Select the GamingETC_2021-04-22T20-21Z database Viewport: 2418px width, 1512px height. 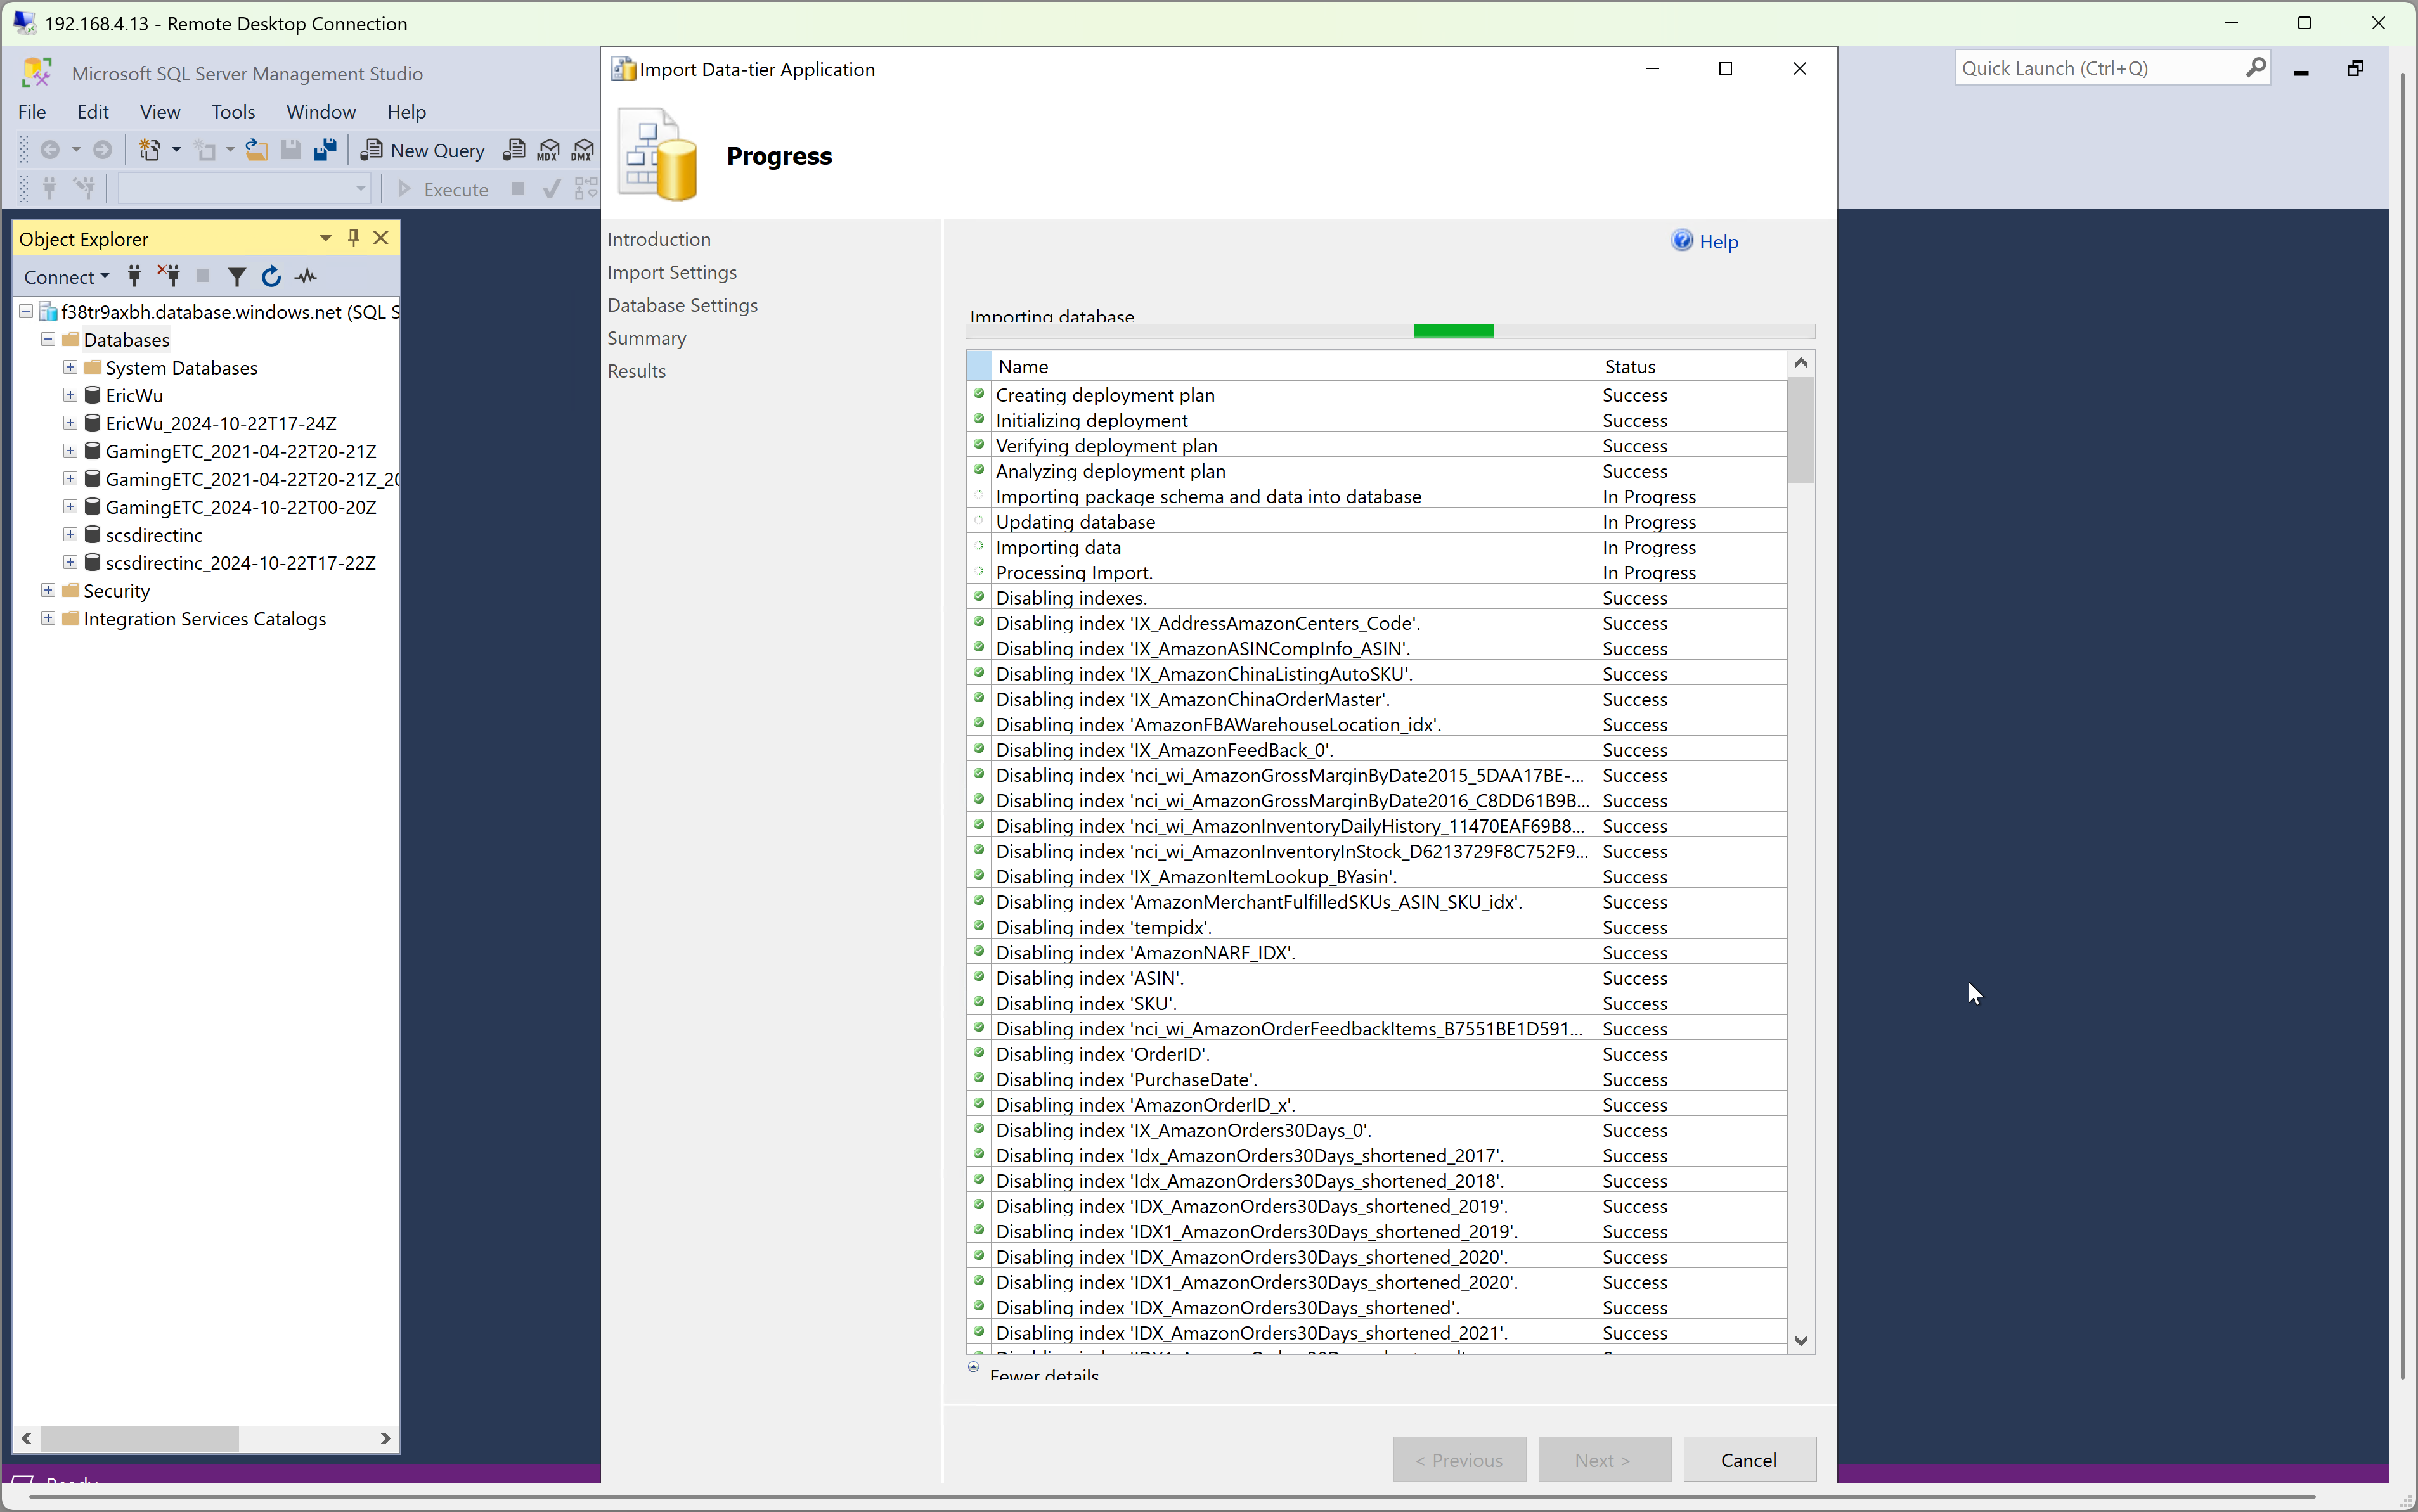[241, 452]
